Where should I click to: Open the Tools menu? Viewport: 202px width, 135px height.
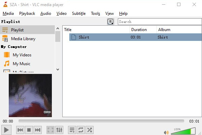point(96,13)
